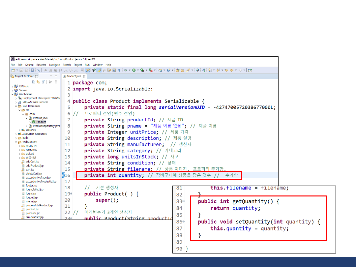
Task: Click the Project Explorer filter funnel icon
Action: tap(43, 82)
